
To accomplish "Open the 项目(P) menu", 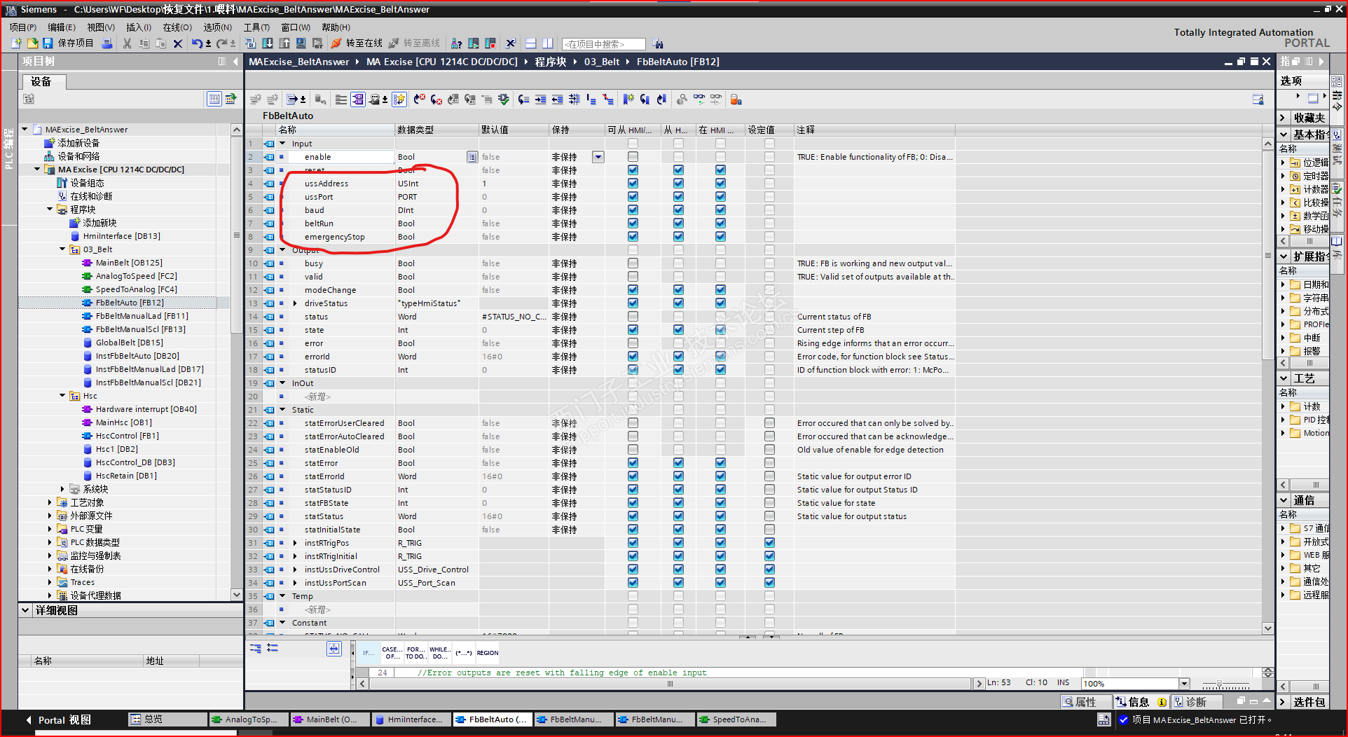I will tap(23, 27).
